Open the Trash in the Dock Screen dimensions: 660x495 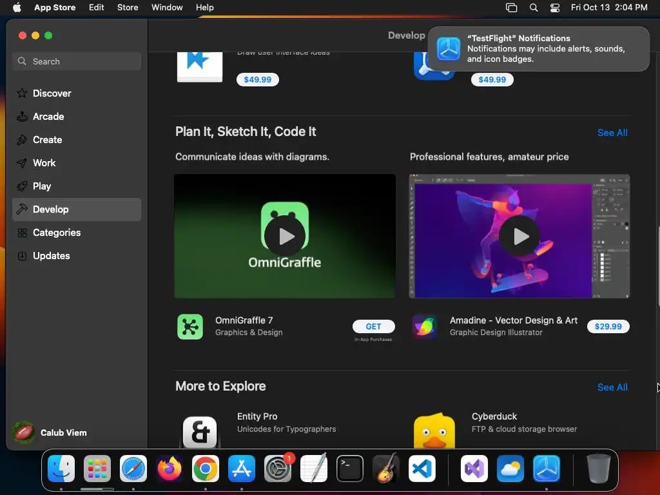tap(598, 469)
